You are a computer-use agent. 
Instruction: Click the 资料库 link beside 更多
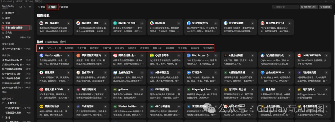click(23, 37)
